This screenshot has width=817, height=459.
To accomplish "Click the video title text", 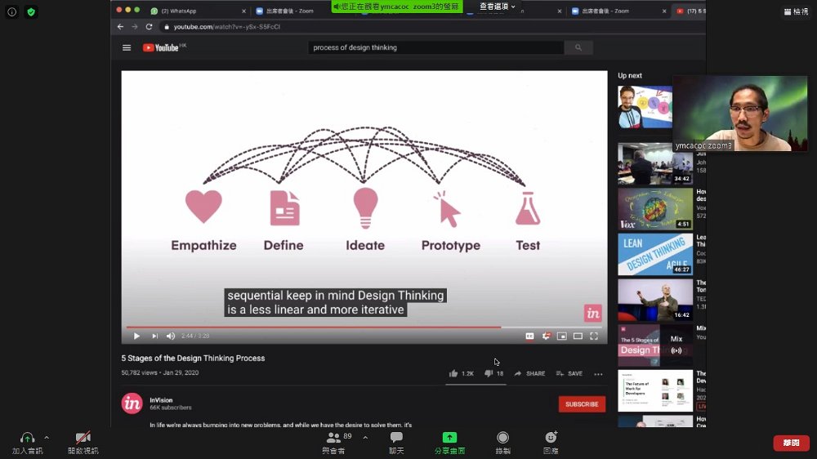I will (193, 359).
